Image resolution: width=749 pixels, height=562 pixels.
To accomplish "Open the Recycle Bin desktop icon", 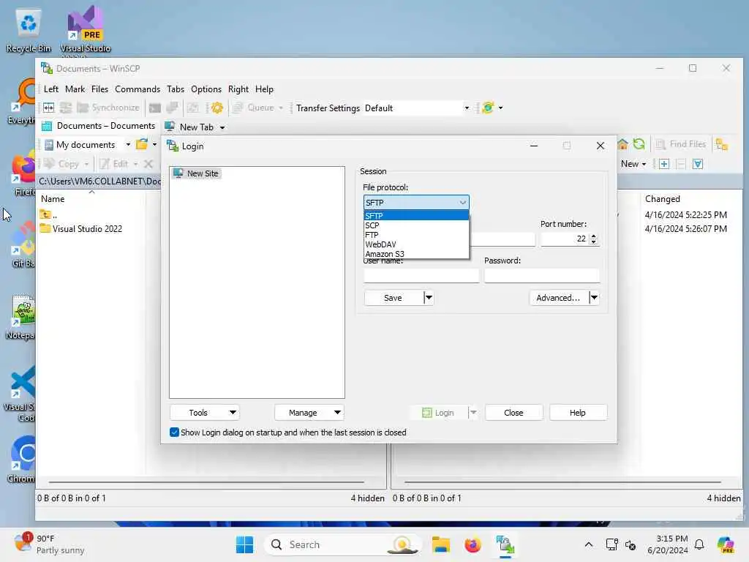I will (29, 31).
